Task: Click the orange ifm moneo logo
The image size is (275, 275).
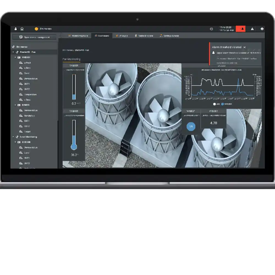Action: (x=36, y=29)
